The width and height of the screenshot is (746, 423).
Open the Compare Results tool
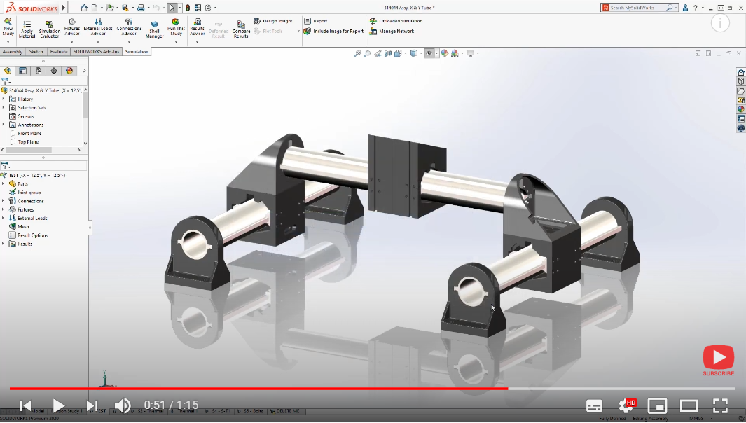[241, 27]
